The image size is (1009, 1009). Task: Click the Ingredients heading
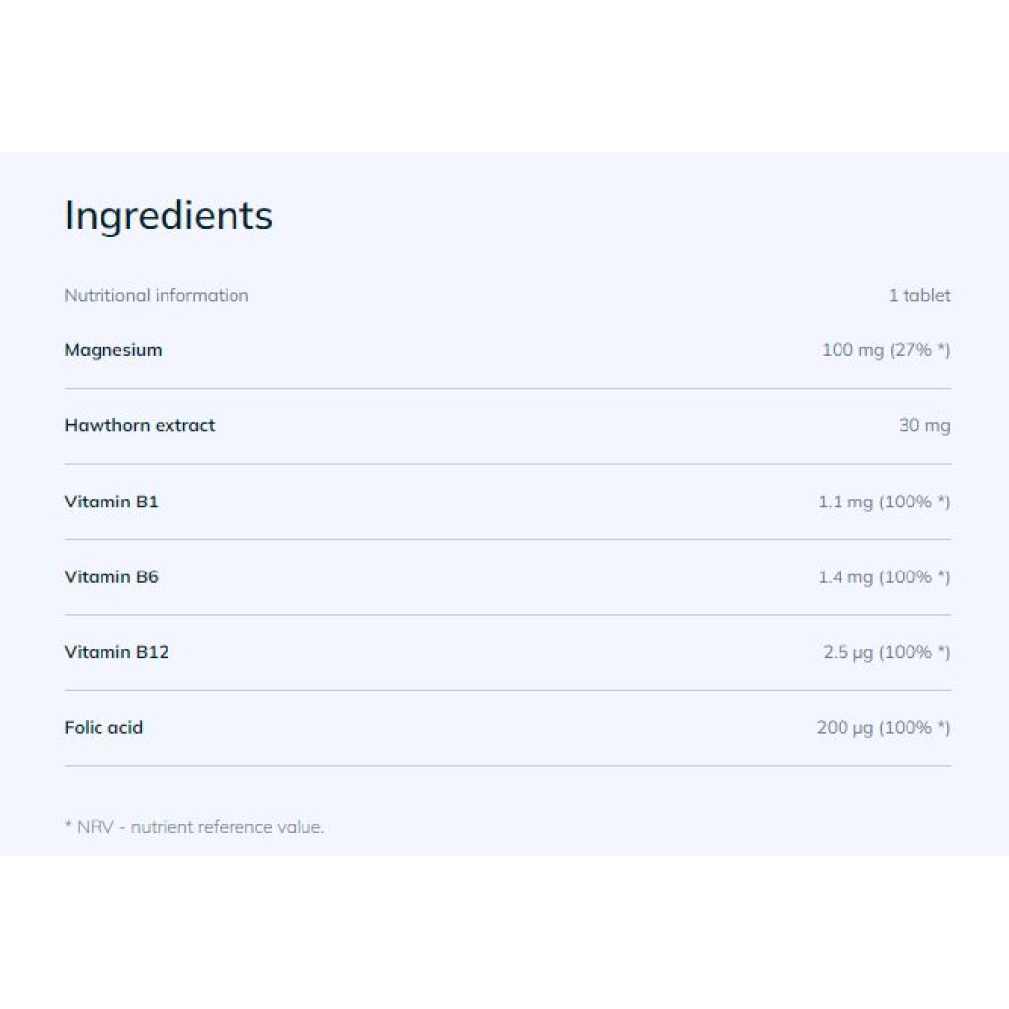pyautogui.click(x=168, y=216)
